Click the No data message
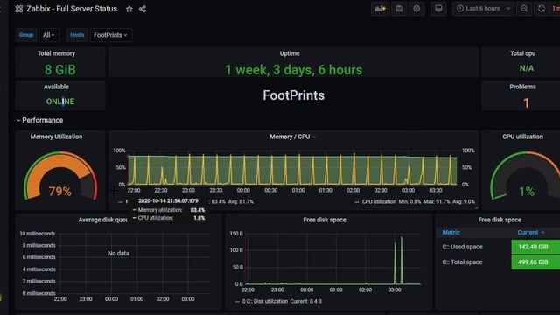 (x=119, y=253)
